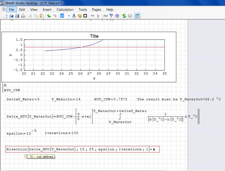Open the Insert menu
The width and height of the screenshot is (225, 171).
tap(47, 9)
